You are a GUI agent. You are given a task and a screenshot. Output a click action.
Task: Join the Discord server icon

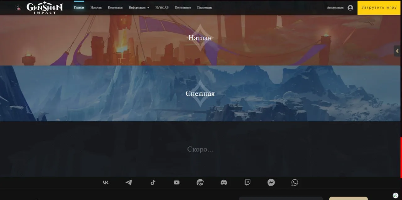[x=224, y=182]
